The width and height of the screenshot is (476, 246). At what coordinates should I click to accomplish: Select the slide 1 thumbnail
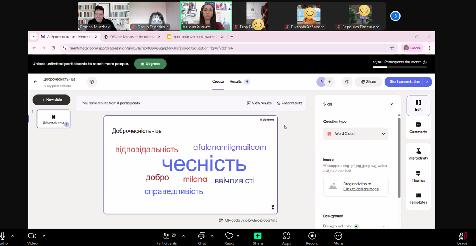53,119
